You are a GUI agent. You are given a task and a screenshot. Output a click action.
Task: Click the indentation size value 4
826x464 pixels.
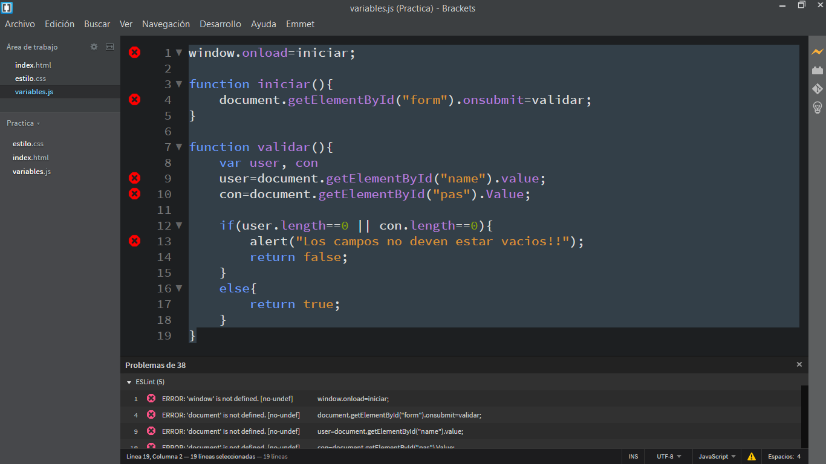(799, 457)
